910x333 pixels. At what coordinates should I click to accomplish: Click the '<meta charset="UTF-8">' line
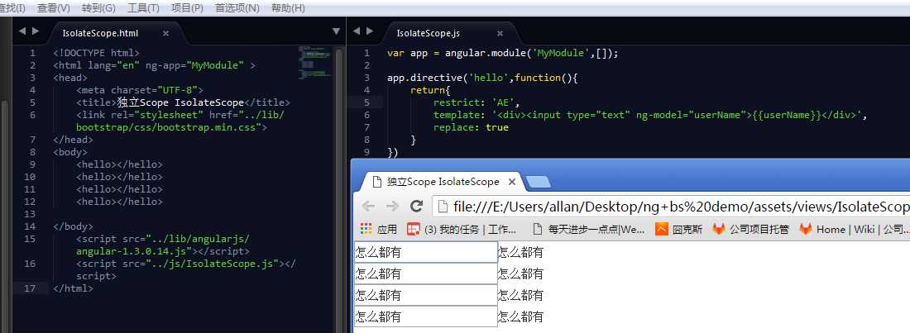[140, 90]
